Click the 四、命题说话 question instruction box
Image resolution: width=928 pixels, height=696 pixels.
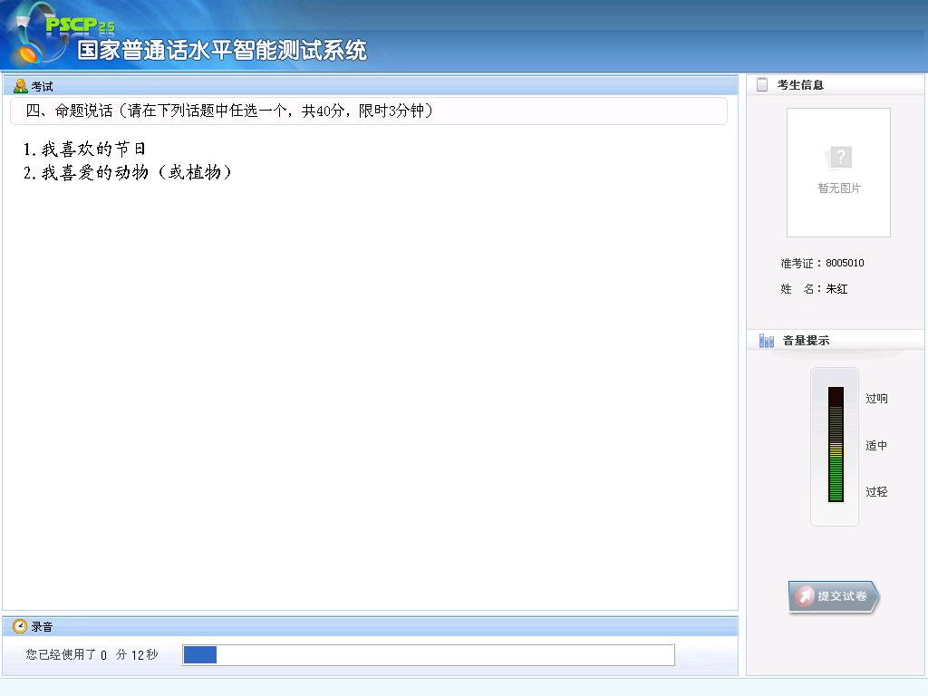(x=368, y=111)
